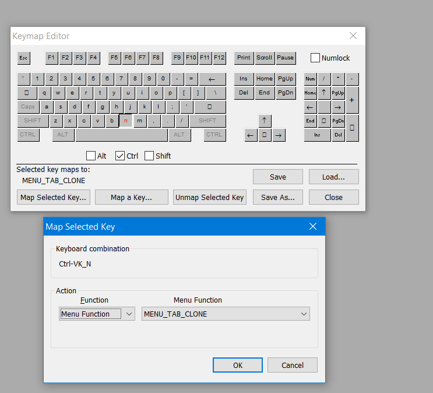The width and height of the screenshot is (433, 393).
Task: Click the Unmap Selected Key button
Action: pyautogui.click(x=210, y=197)
